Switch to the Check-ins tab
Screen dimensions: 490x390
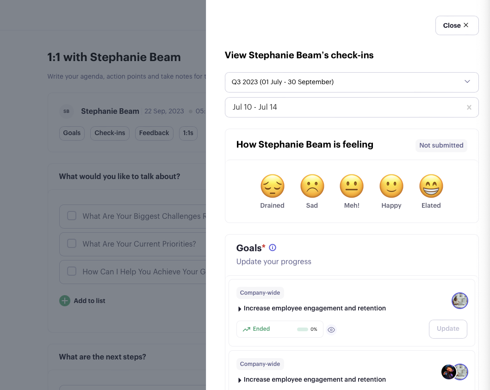click(110, 133)
